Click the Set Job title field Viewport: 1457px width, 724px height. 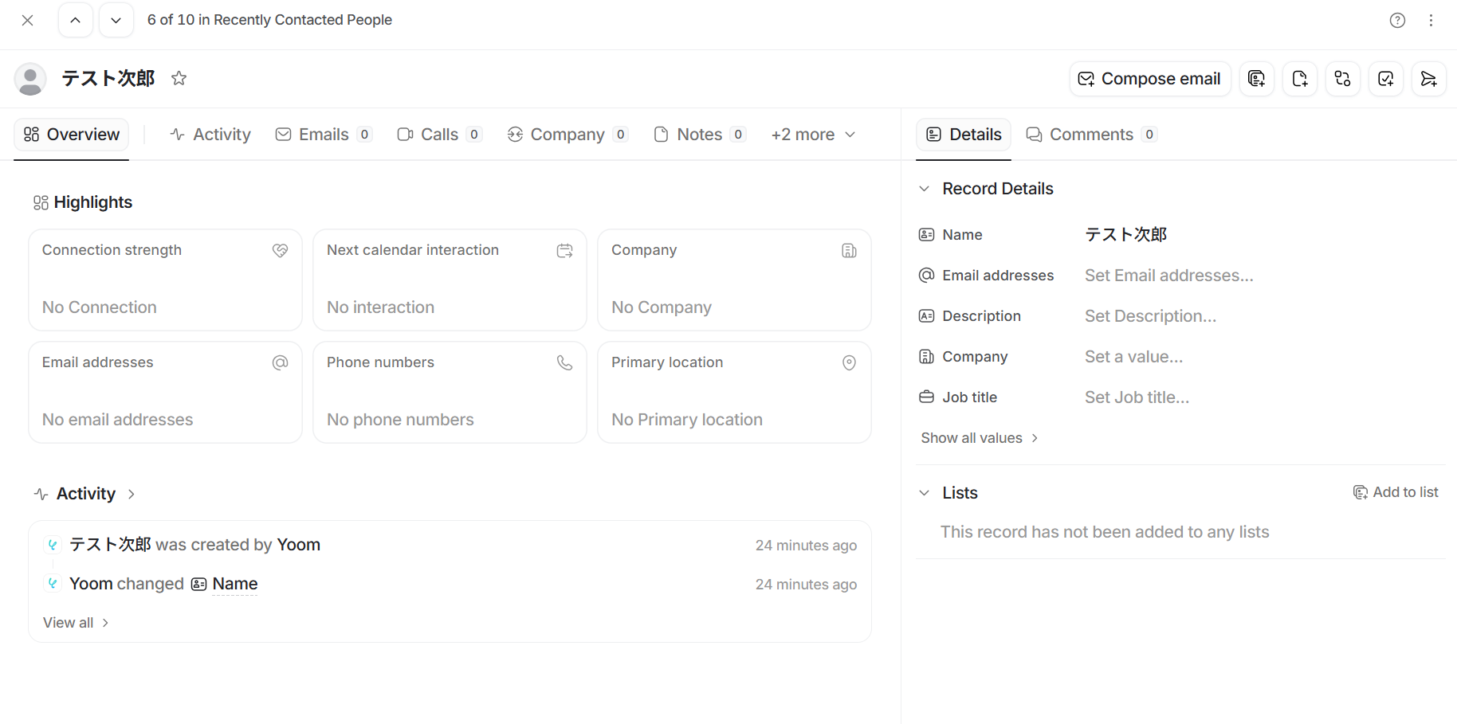[1137, 397]
